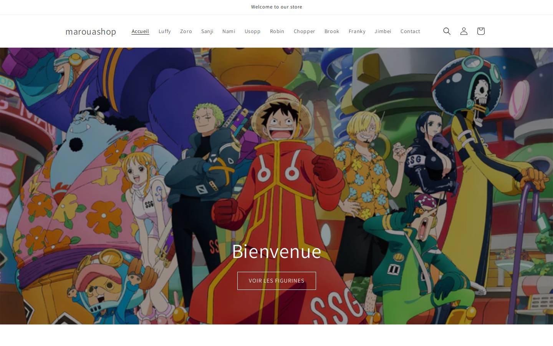Image resolution: width=553 pixels, height=346 pixels.
Task: Open the Chopper menu item
Action: coord(305,31)
